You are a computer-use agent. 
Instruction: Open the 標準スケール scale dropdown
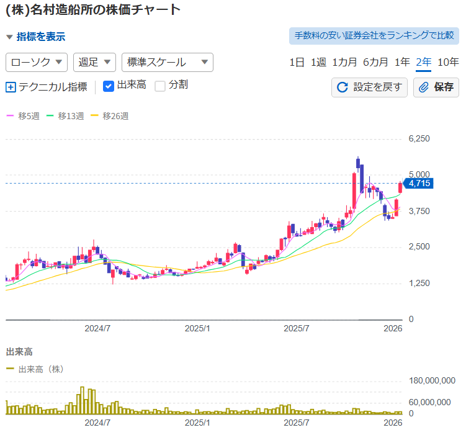tap(167, 62)
